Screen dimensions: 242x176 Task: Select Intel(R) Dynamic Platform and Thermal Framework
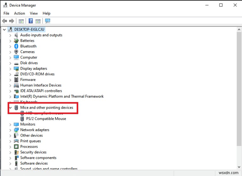point(62,96)
